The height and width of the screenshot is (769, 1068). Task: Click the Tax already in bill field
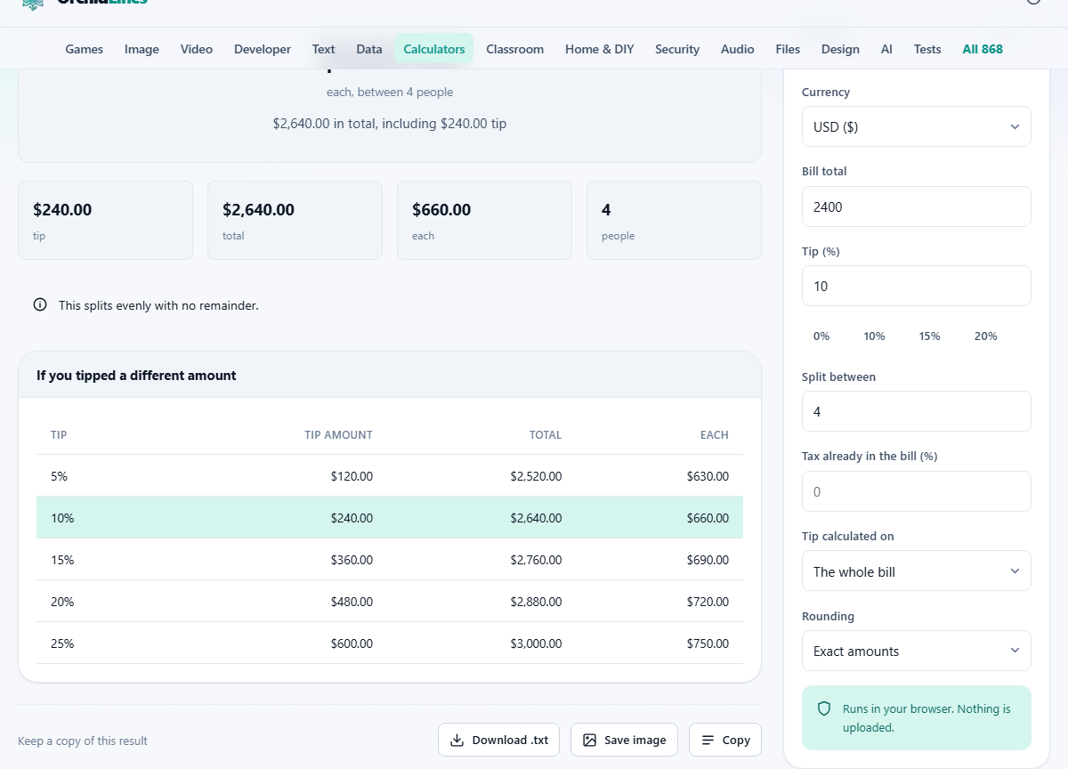[x=917, y=491]
